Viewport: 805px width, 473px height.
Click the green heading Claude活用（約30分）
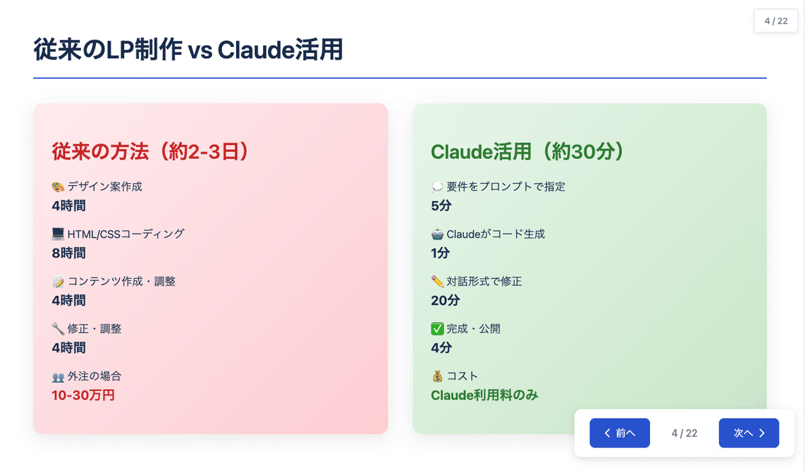coord(528,152)
